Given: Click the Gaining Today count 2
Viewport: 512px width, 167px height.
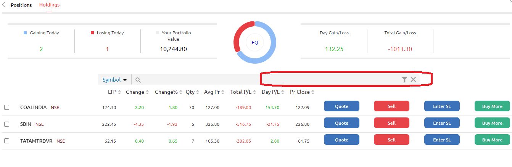Looking at the screenshot, I should 41,49.
